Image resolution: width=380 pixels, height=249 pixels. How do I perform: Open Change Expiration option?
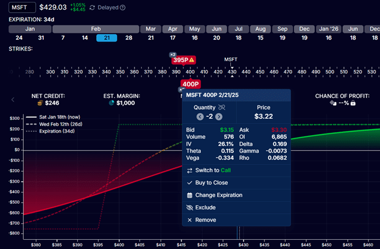click(x=236, y=195)
